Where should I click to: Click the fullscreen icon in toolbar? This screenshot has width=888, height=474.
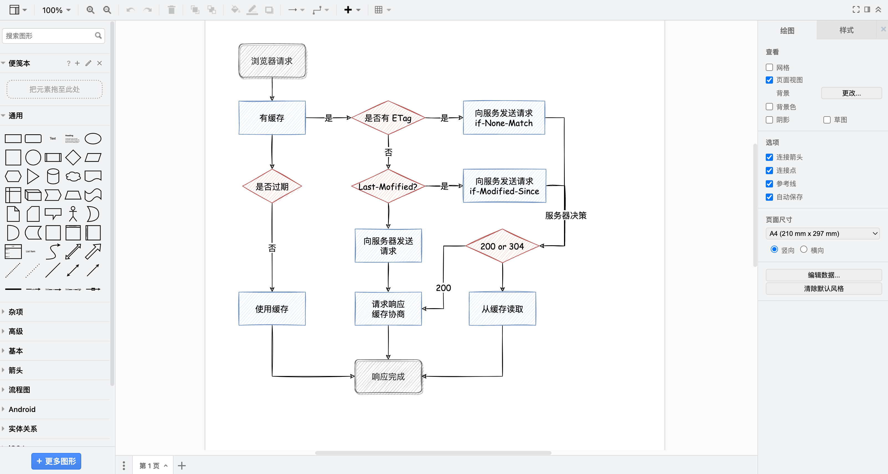click(856, 10)
